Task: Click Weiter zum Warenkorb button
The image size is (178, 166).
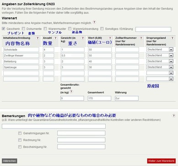Action: pyautogui.click(x=162, y=161)
